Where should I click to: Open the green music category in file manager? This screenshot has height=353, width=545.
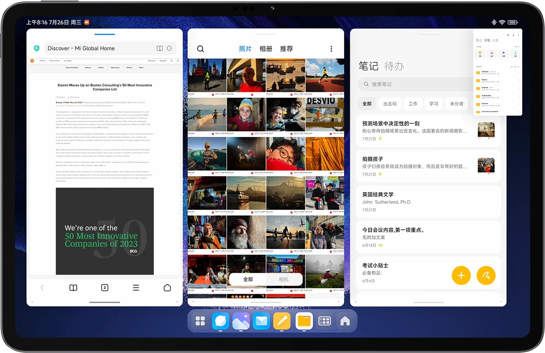click(515, 54)
